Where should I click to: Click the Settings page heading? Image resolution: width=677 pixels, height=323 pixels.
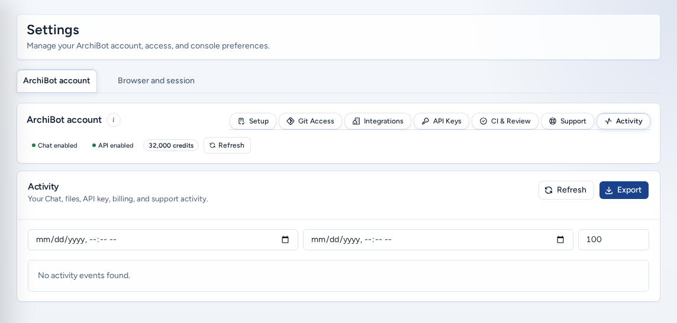tap(53, 30)
